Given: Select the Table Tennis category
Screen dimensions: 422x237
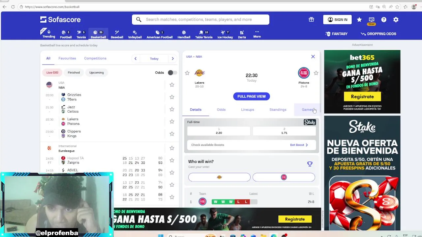Looking at the screenshot, I should 204,34.
